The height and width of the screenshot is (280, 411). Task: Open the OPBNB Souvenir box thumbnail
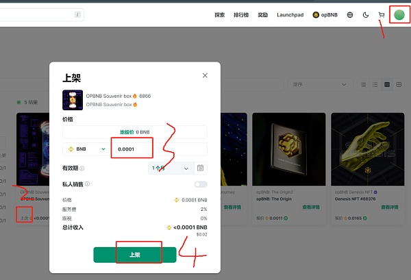73,100
